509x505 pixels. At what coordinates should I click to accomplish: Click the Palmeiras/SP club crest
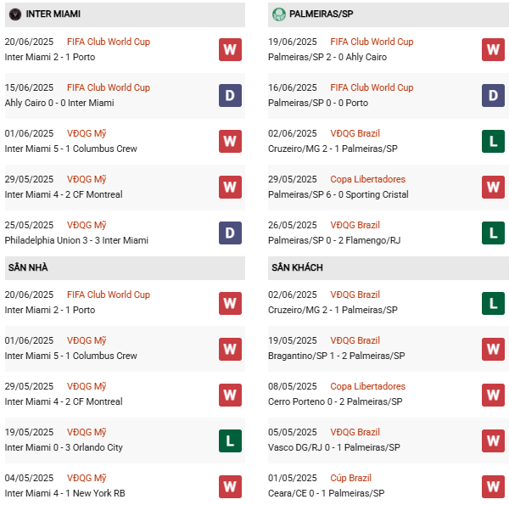pos(279,14)
